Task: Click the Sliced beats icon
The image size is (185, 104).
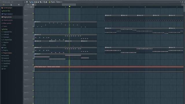Action: 2,61
